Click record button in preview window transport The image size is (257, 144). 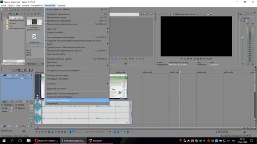point(182,59)
